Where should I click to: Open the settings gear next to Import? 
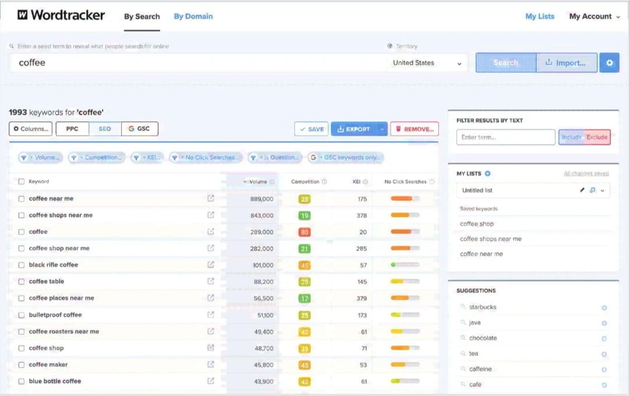point(609,62)
